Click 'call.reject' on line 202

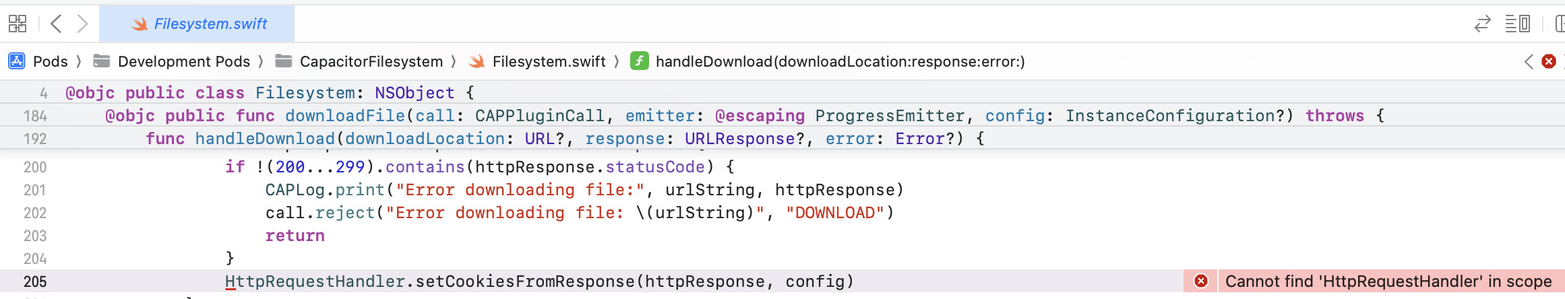(x=320, y=213)
